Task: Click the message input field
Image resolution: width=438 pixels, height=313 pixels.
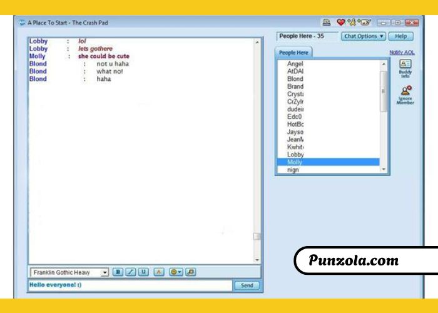Action: tap(130, 285)
